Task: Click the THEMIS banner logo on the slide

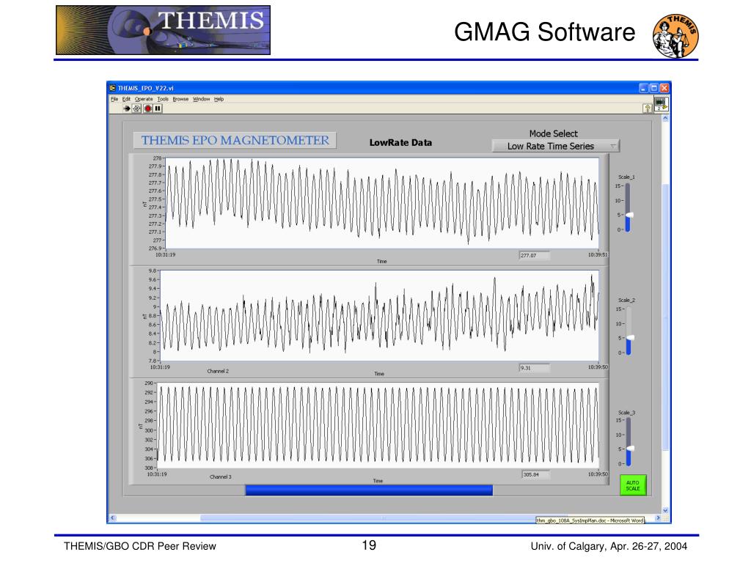Action: point(163,30)
